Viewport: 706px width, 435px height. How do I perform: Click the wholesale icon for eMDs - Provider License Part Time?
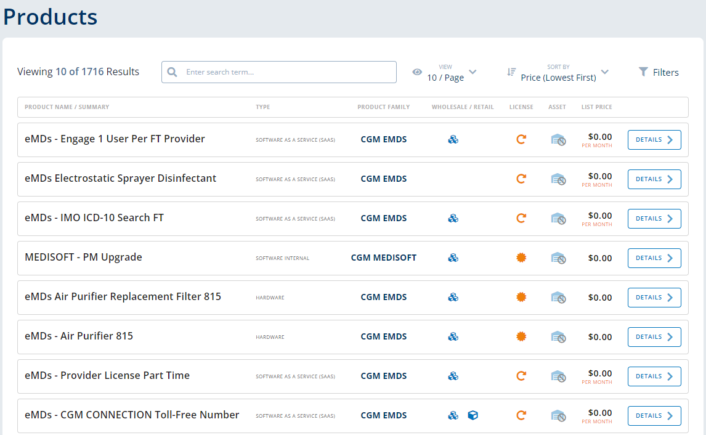click(x=453, y=376)
